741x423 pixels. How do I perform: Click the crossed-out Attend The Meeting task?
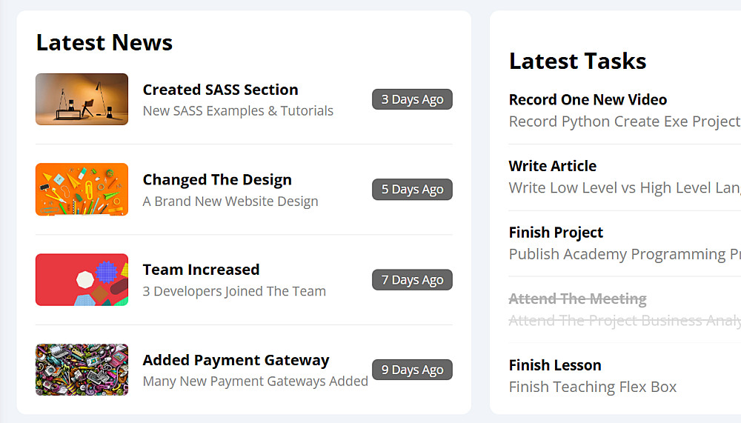click(x=577, y=299)
